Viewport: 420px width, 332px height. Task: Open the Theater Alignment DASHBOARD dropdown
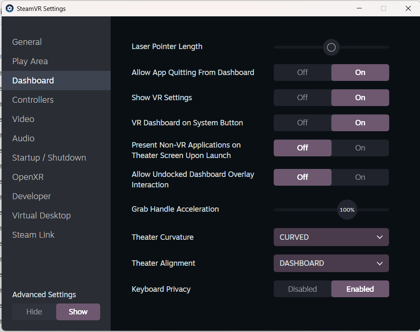coord(331,263)
